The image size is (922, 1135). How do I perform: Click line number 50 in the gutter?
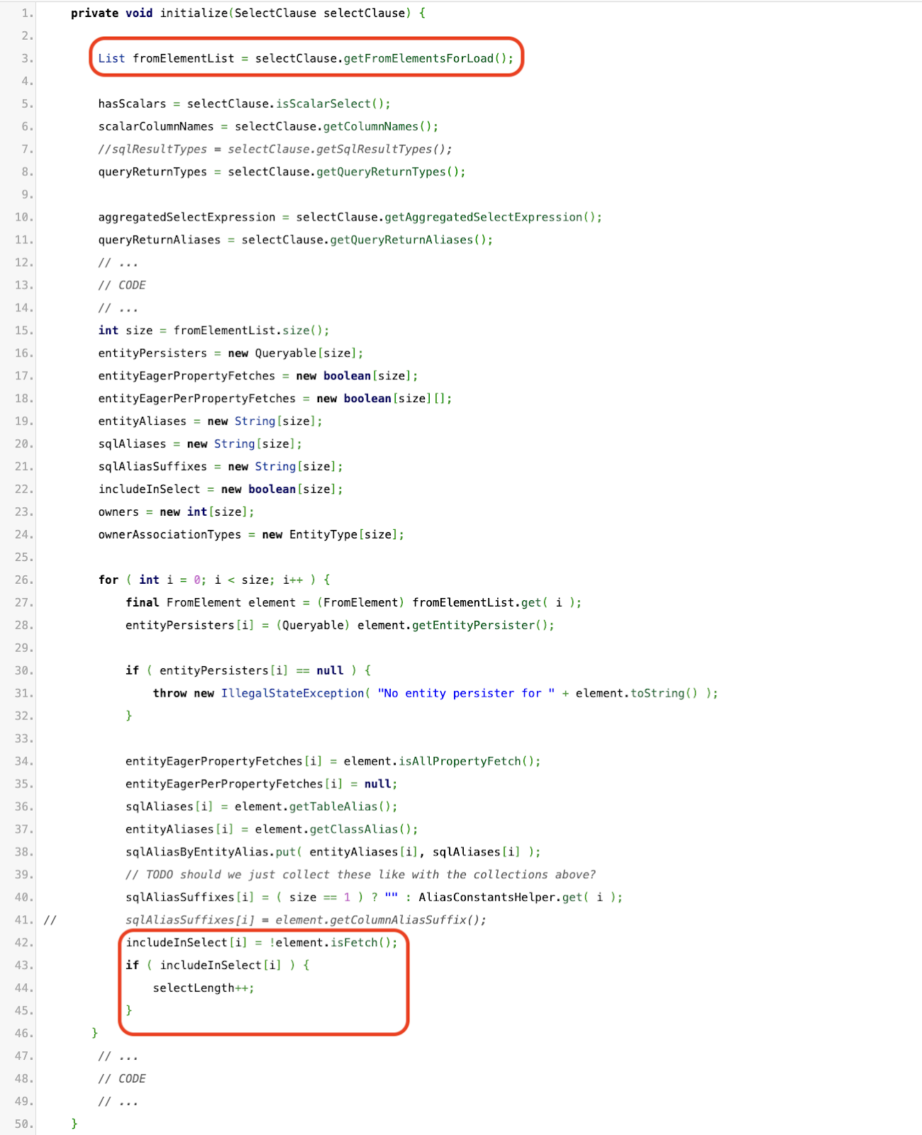click(x=24, y=1125)
